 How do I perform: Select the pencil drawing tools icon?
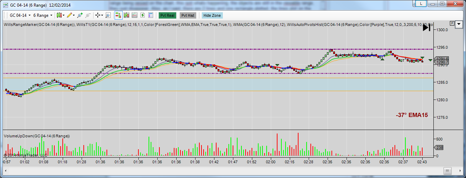(69, 15)
